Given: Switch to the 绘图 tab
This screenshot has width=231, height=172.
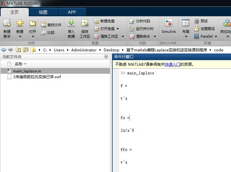Looking at the screenshot, I should [43, 12].
